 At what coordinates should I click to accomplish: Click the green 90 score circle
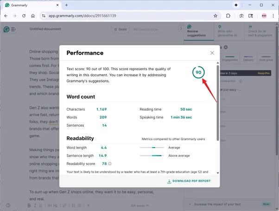click(x=198, y=73)
